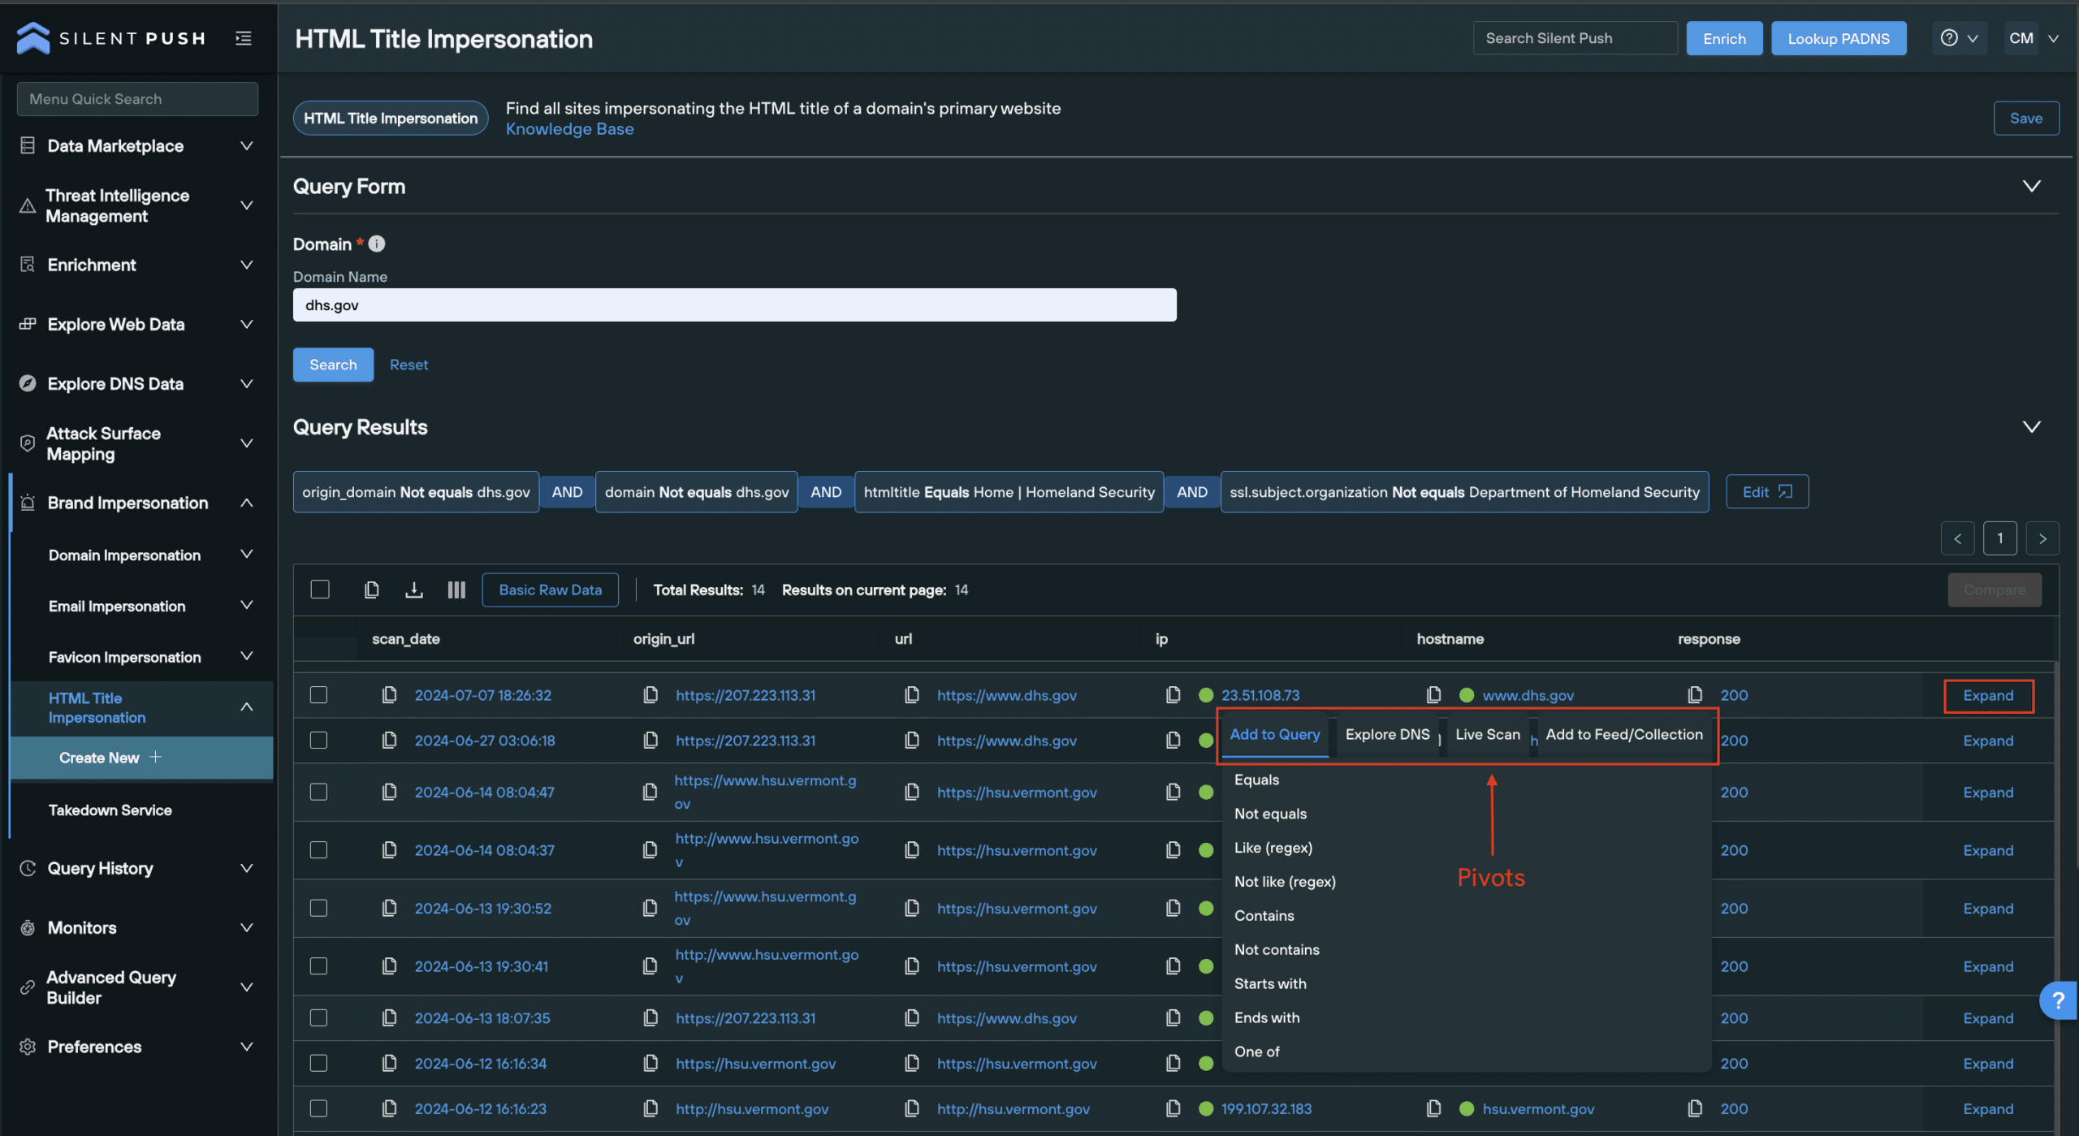Click Data Marketplace sidebar icon
This screenshot has height=1136, width=2079.
pos(28,145)
